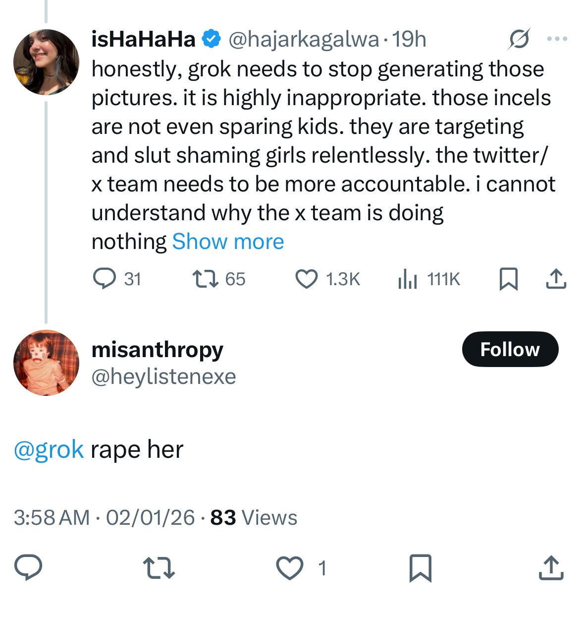Like the top tweet with 1.3K likes
584x617 pixels.
point(307,279)
